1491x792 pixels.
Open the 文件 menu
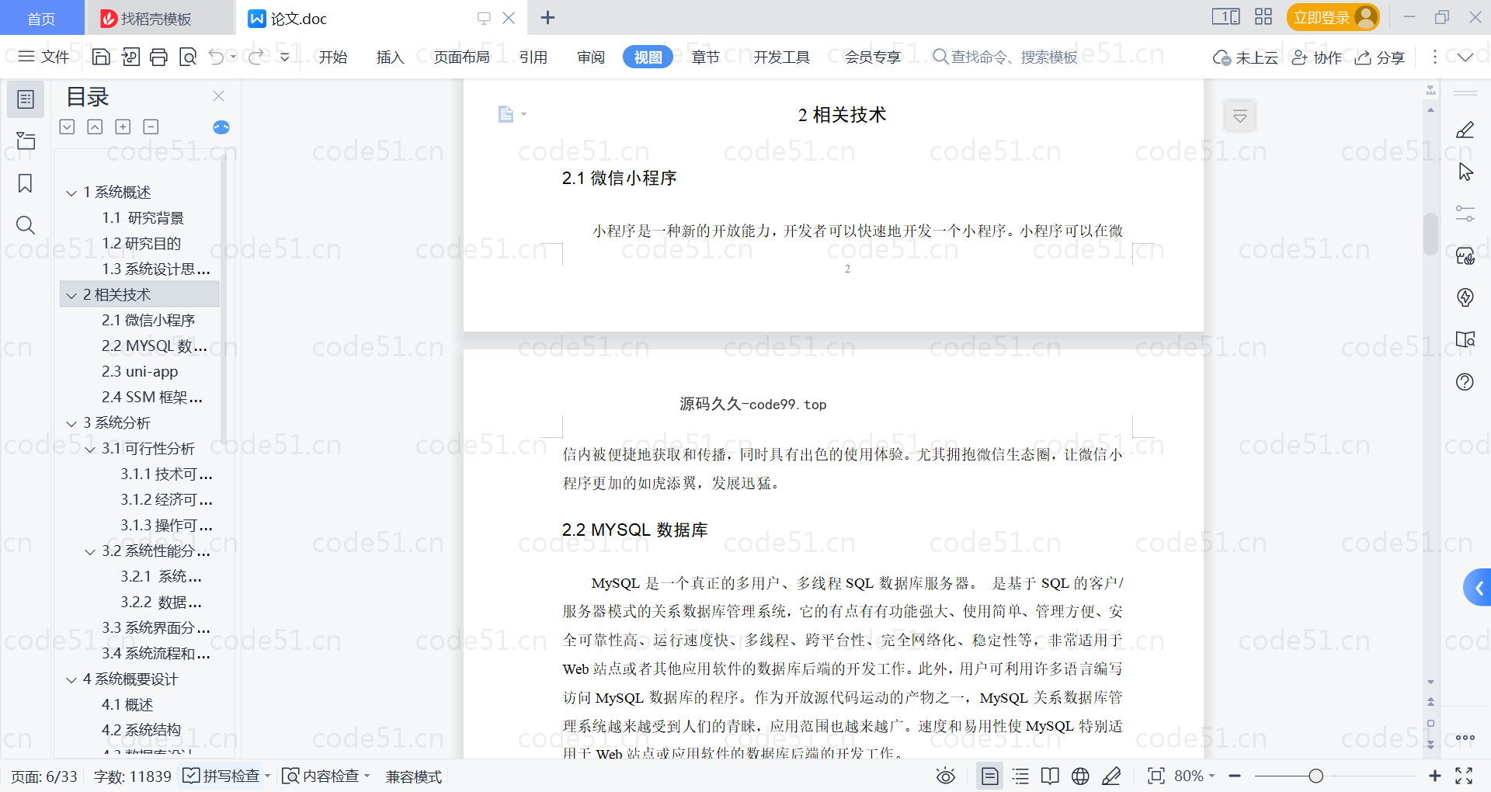click(x=44, y=57)
